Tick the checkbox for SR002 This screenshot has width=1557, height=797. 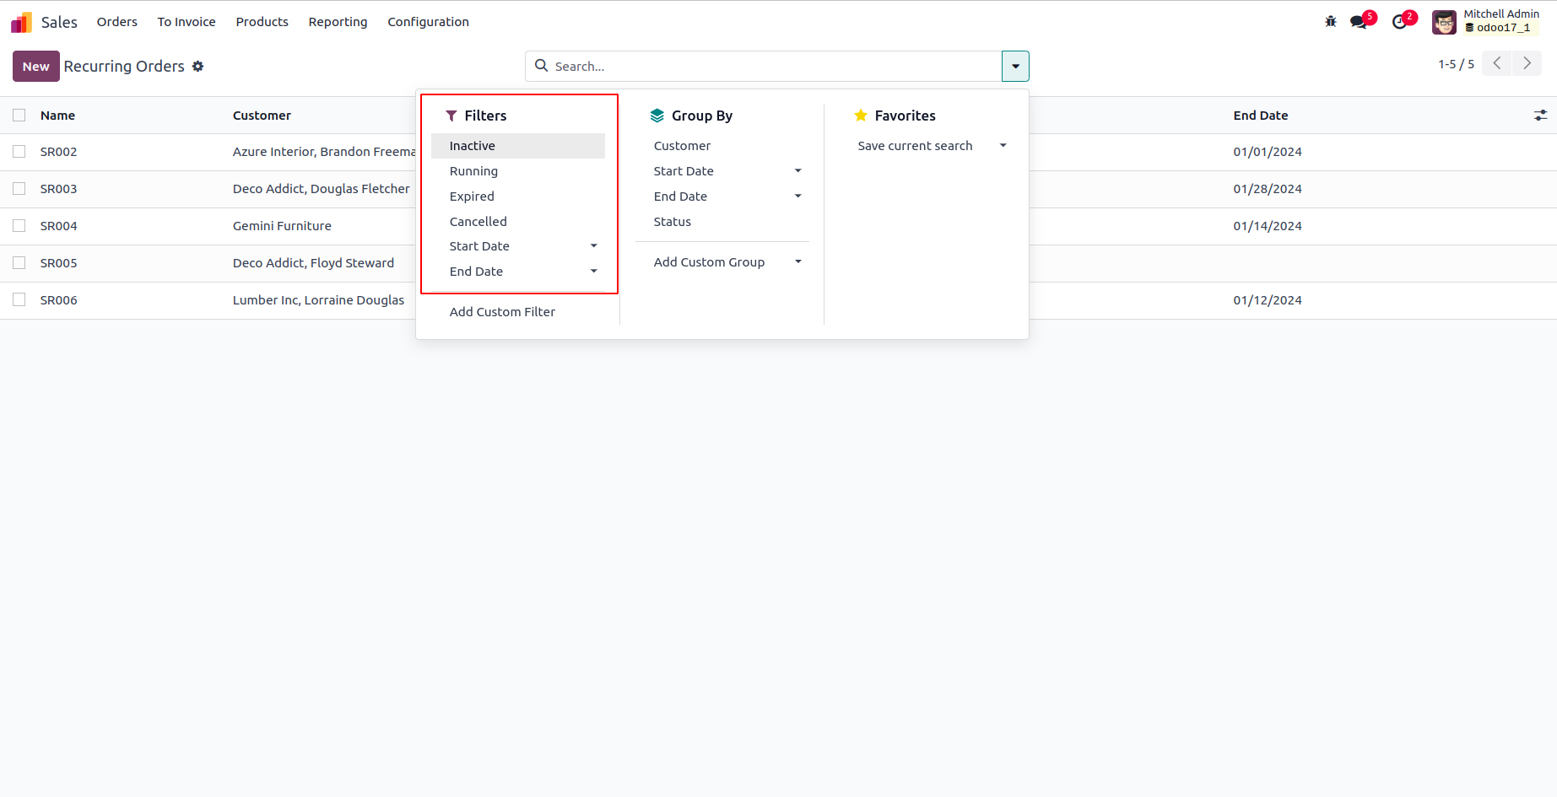pyautogui.click(x=19, y=152)
